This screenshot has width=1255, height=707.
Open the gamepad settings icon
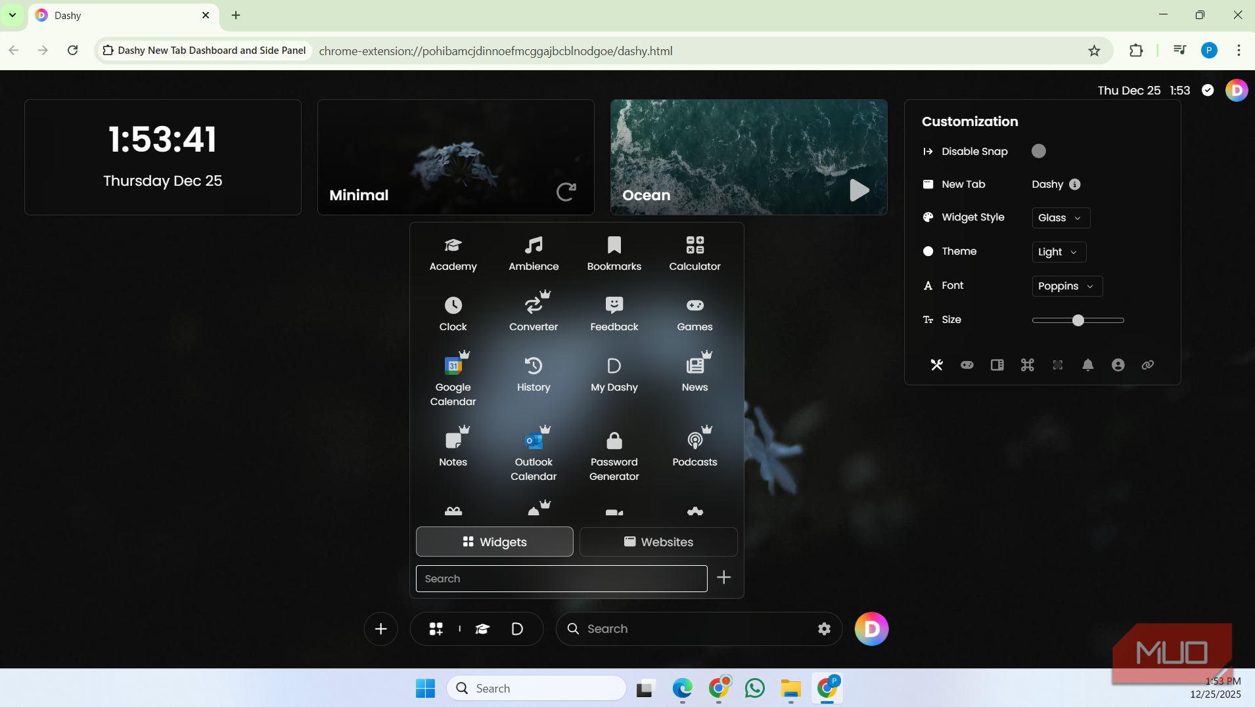click(x=967, y=365)
